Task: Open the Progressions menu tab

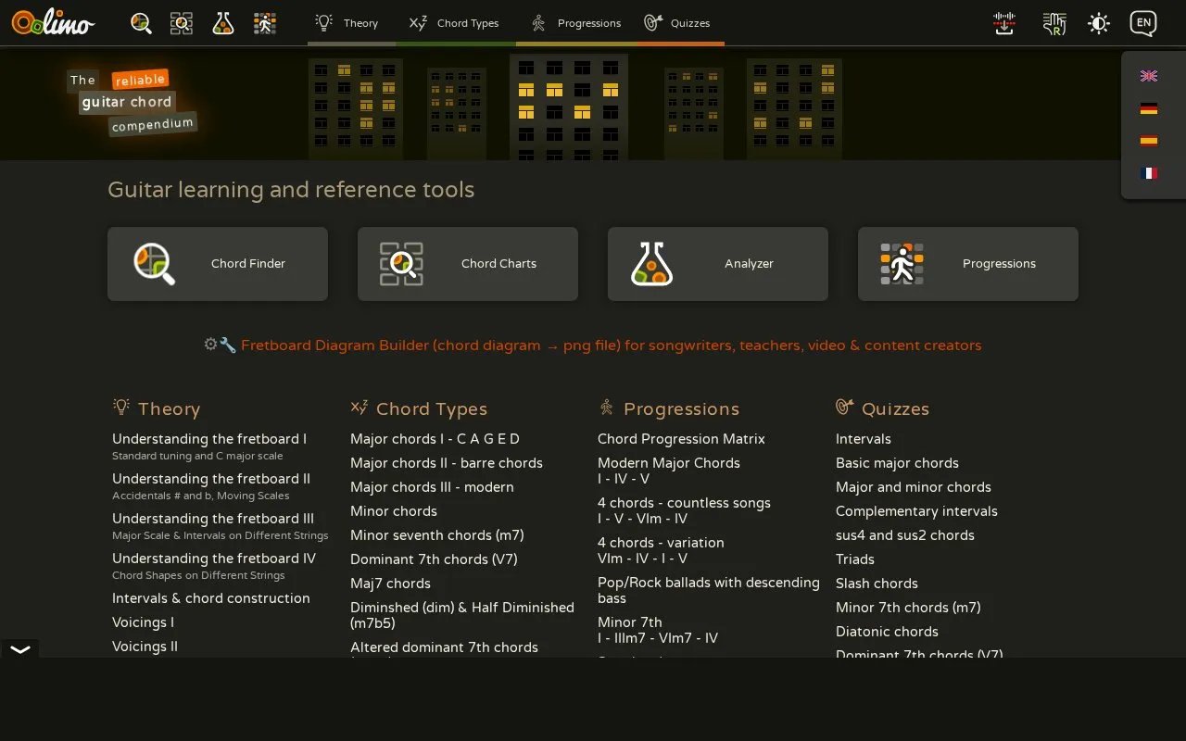Action: pos(575,23)
